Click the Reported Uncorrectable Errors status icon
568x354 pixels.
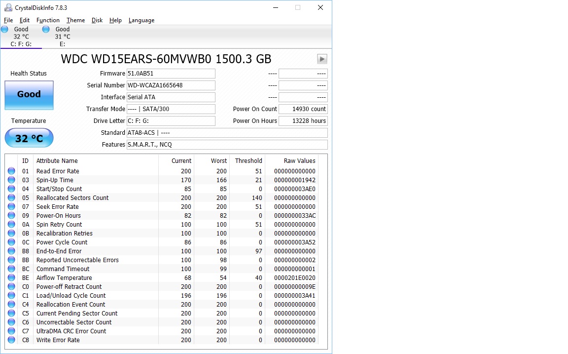12,260
